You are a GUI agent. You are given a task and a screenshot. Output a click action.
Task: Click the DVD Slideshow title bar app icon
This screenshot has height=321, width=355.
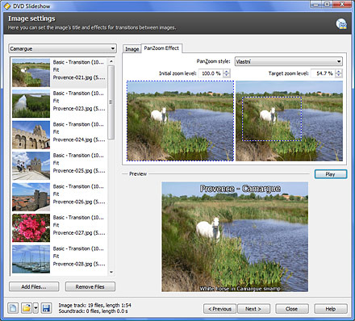7,6
